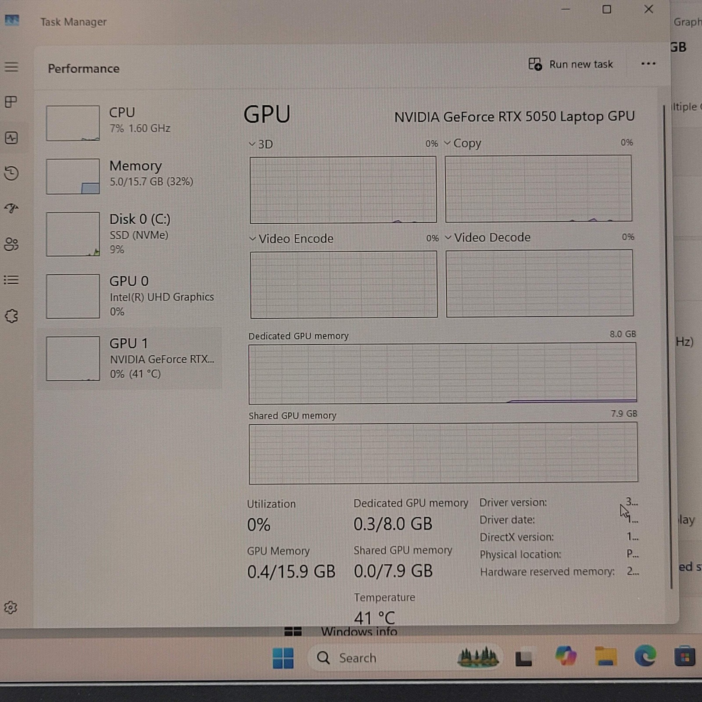
Task: Minimize the Task Manager window
Action: coord(566,9)
